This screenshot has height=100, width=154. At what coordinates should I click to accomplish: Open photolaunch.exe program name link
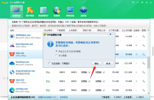click(24, 44)
